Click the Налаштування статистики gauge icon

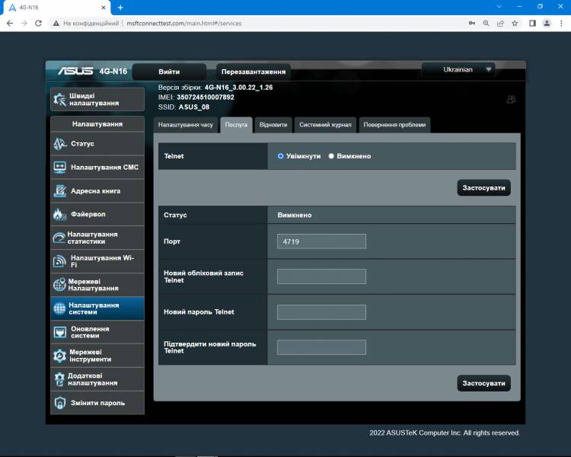click(59, 238)
